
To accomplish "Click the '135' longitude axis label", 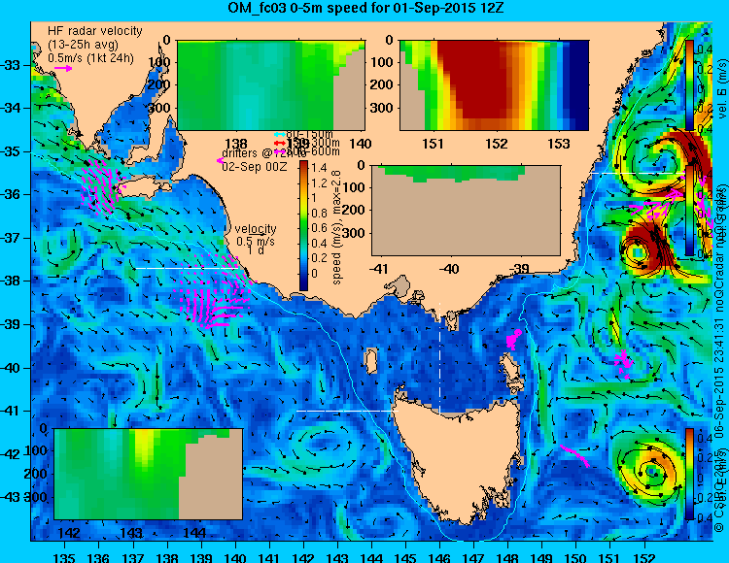I will tap(64, 557).
